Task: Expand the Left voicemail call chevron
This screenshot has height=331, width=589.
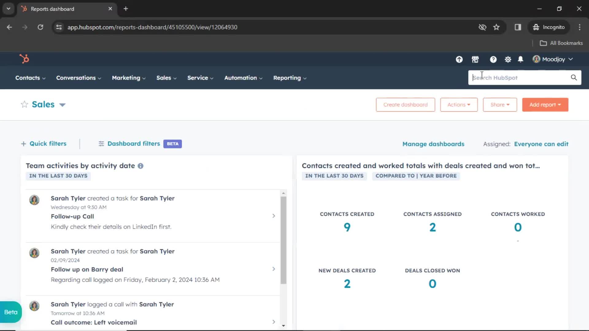Action: coord(274,322)
